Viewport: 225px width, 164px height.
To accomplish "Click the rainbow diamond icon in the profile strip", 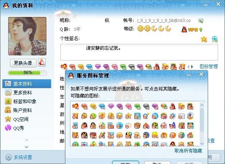I will coord(148,67).
